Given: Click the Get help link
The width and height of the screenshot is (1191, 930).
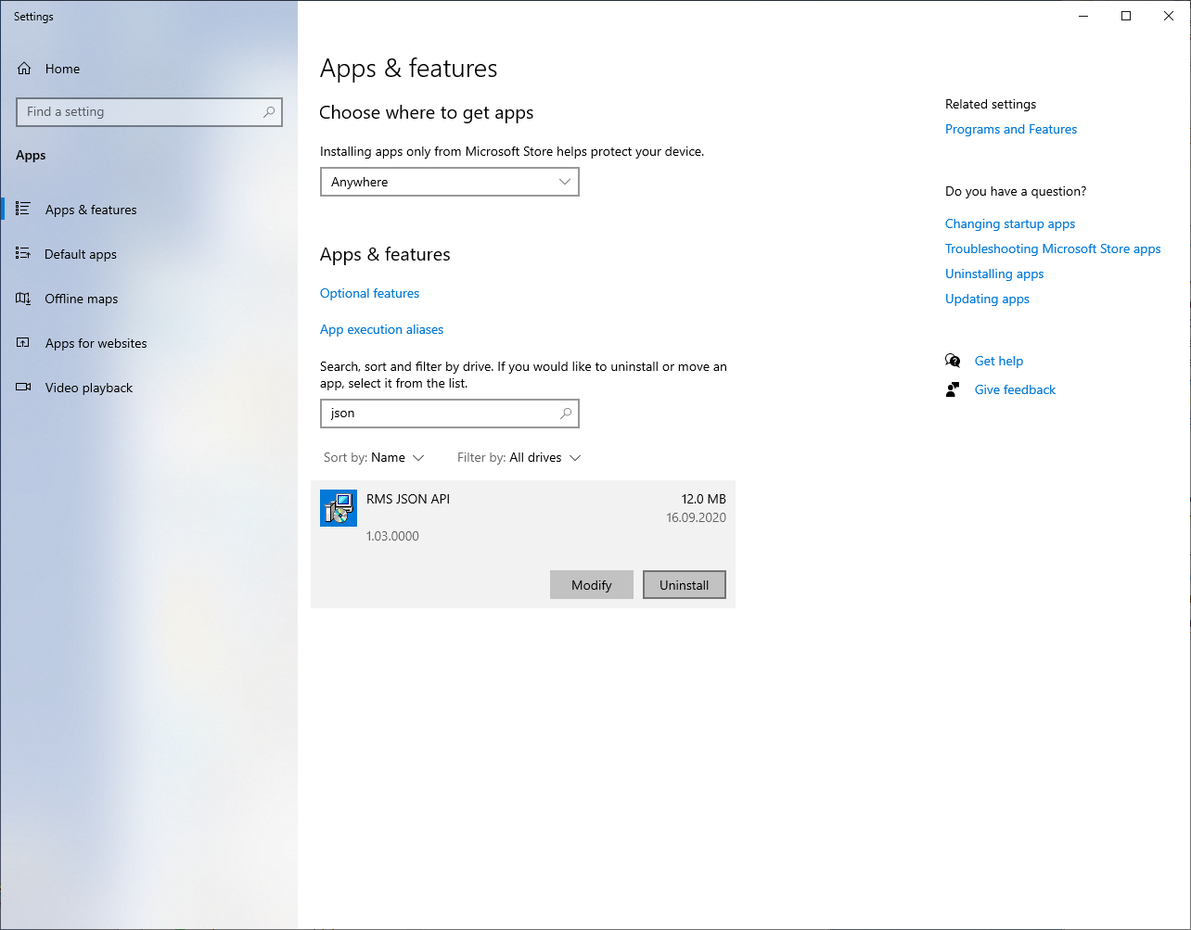Looking at the screenshot, I should tap(999, 361).
